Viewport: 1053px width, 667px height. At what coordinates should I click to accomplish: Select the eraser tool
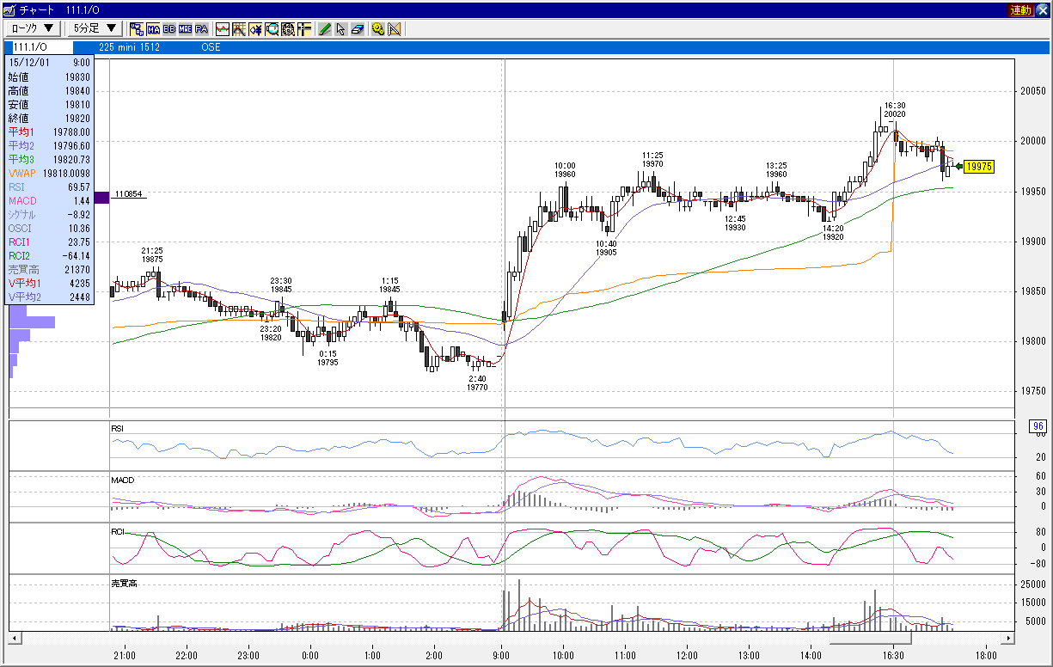358,28
